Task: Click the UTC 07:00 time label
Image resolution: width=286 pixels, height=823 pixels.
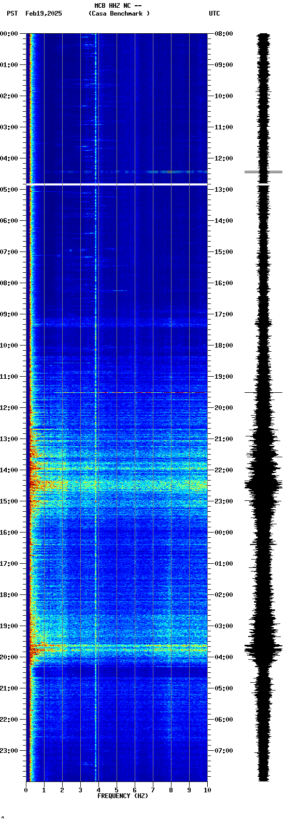Action: (x=224, y=751)
